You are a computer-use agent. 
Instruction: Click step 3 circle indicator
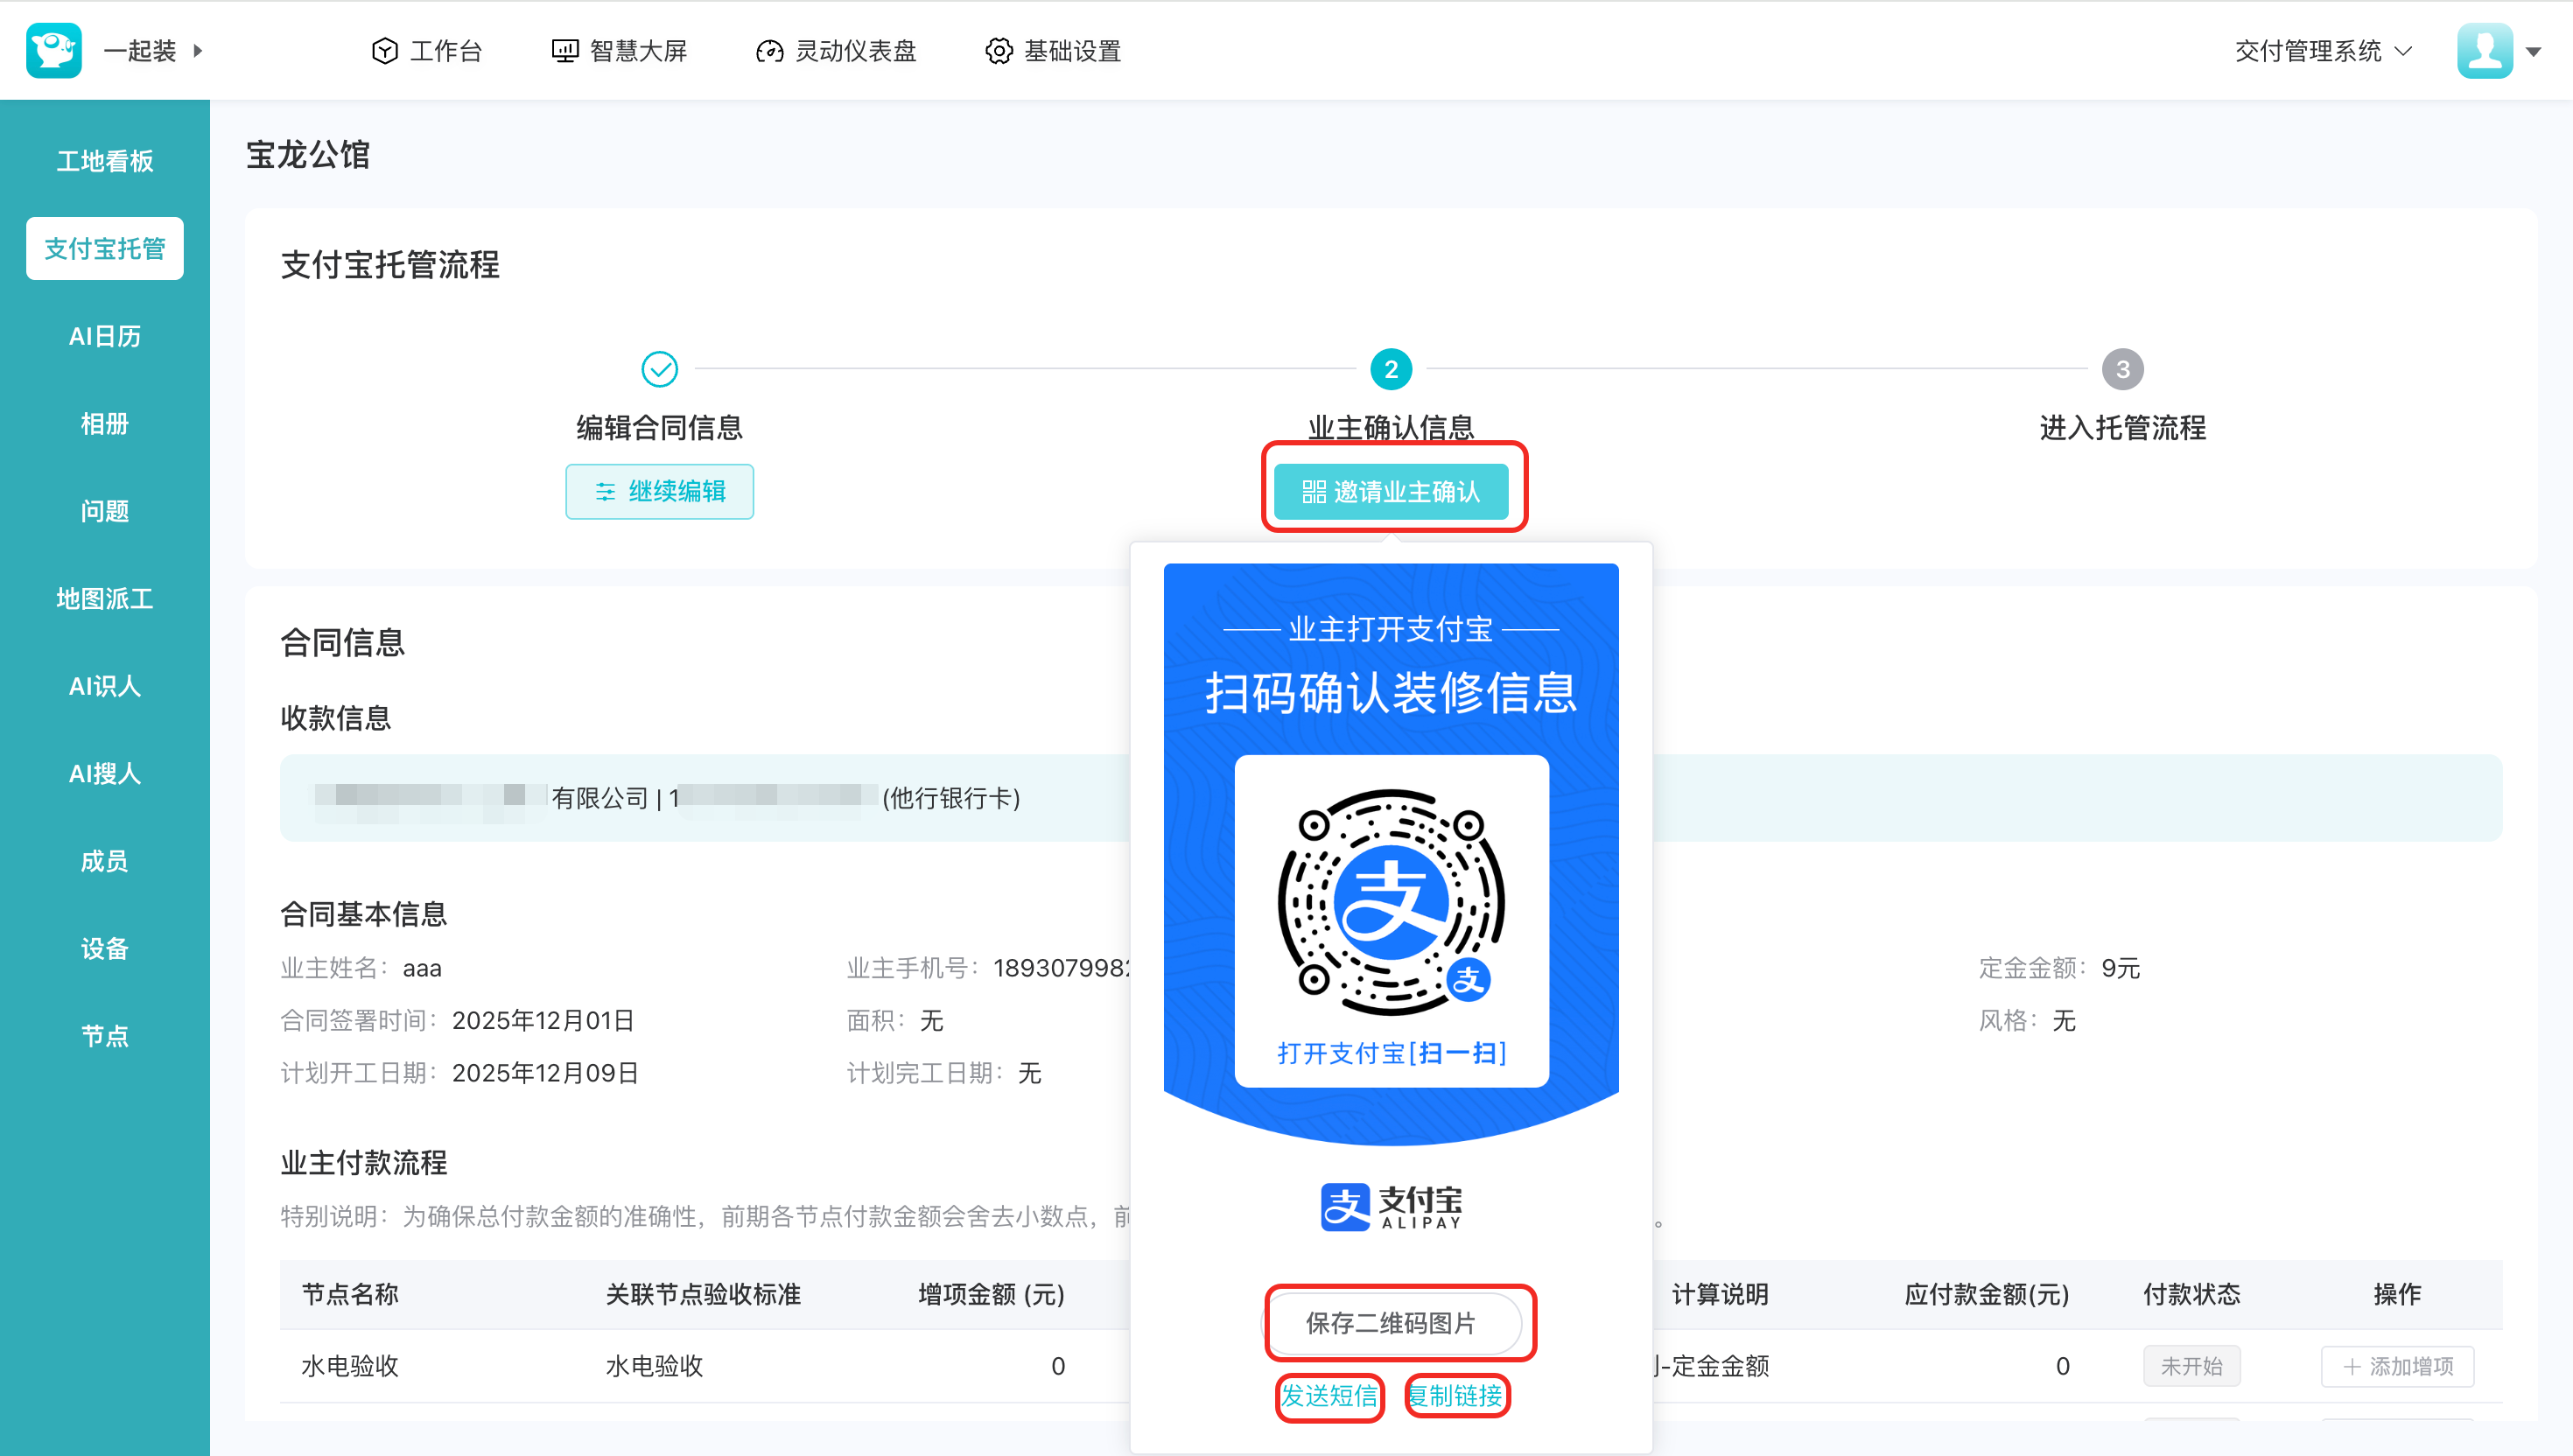[x=2122, y=369]
